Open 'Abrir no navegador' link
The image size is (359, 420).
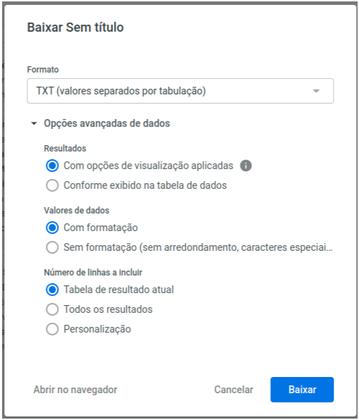pyautogui.click(x=75, y=390)
